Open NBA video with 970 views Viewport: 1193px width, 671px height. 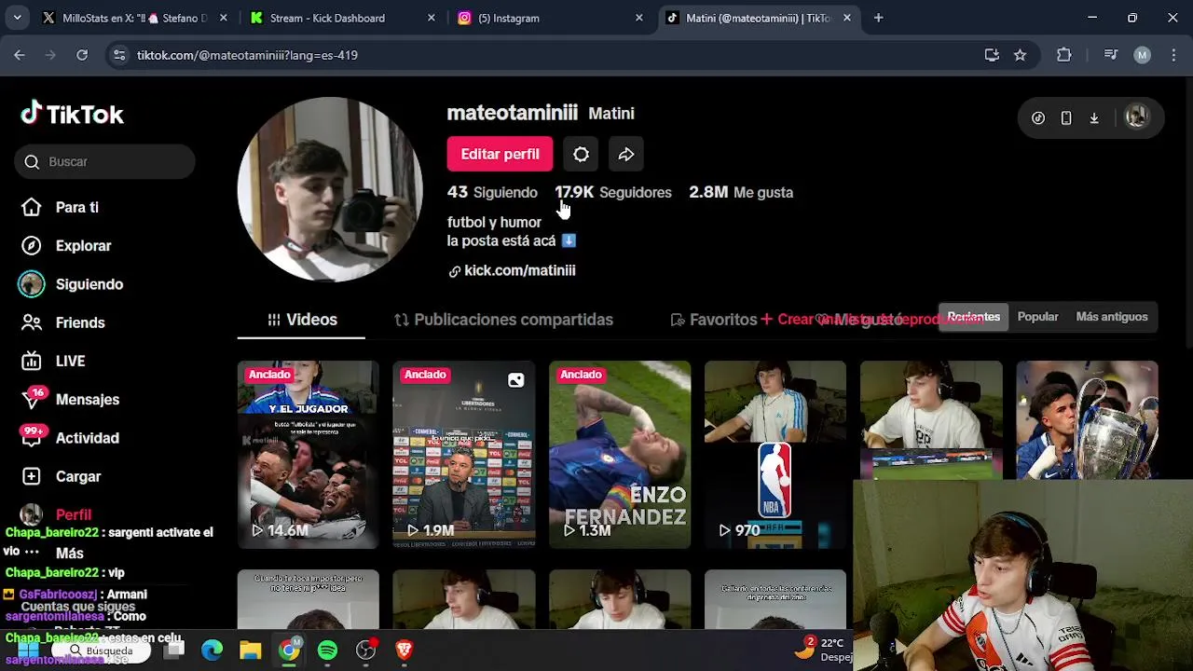775,455
